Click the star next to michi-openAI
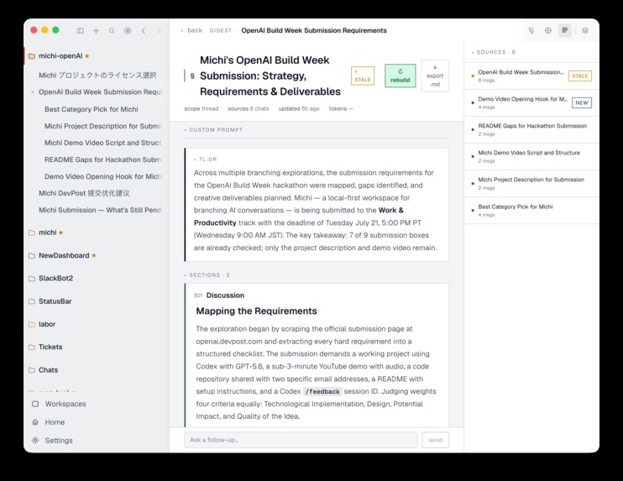623x481 pixels. click(x=87, y=56)
